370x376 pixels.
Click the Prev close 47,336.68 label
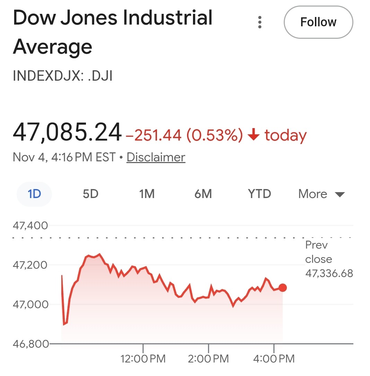point(328,259)
